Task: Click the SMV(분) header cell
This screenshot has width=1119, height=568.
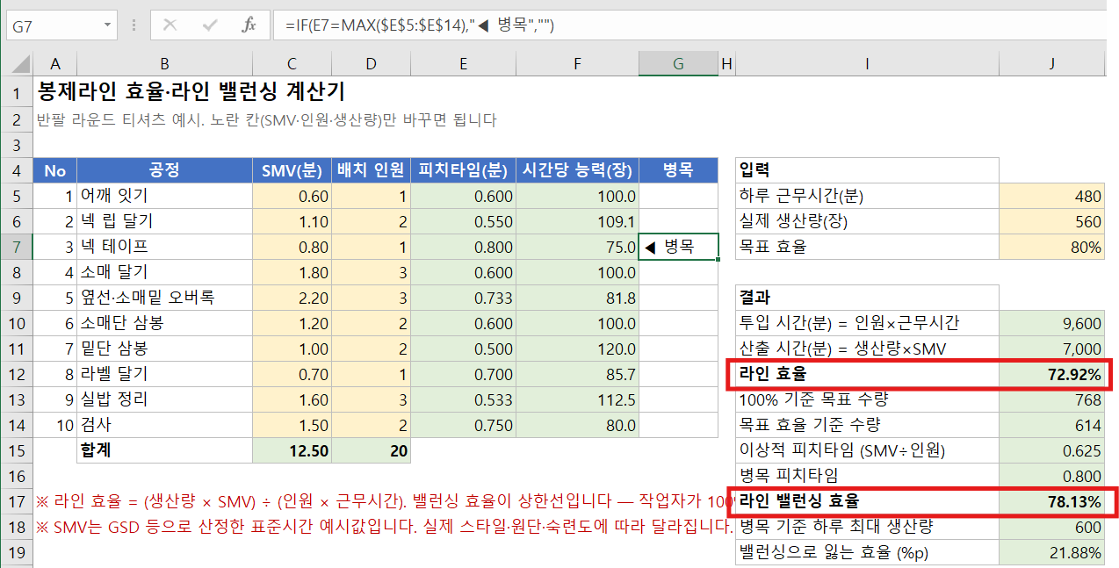Action: [292, 170]
